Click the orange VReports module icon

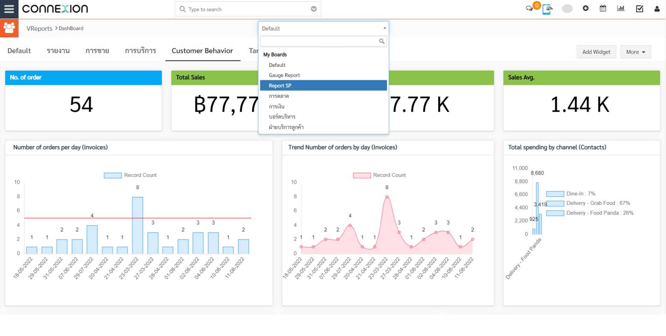tap(9, 28)
